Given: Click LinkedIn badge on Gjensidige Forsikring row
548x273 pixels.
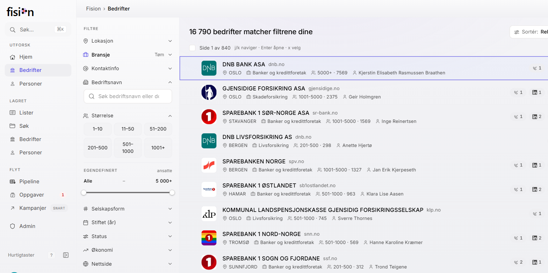Looking at the screenshot, I should pyautogui.click(x=537, y=93).
